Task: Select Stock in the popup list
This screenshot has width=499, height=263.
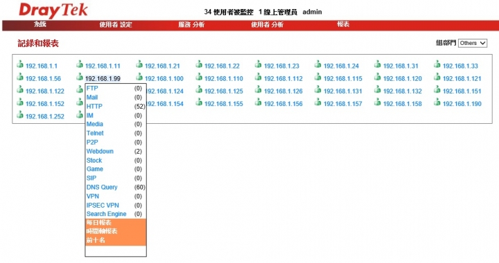Action: point(94,161)
